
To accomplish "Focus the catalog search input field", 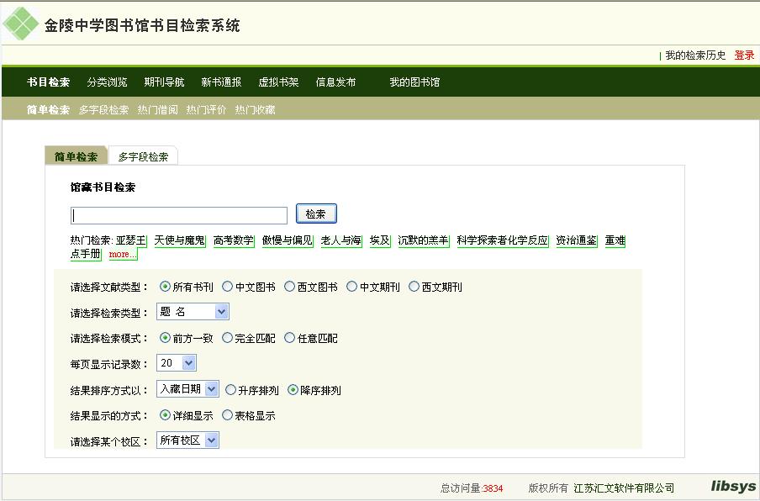I will coord(179,215).
